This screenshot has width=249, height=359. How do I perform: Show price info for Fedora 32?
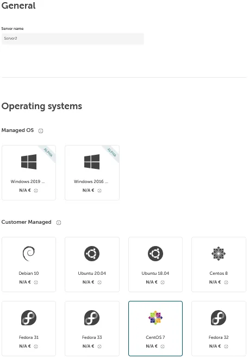[226, 347]
